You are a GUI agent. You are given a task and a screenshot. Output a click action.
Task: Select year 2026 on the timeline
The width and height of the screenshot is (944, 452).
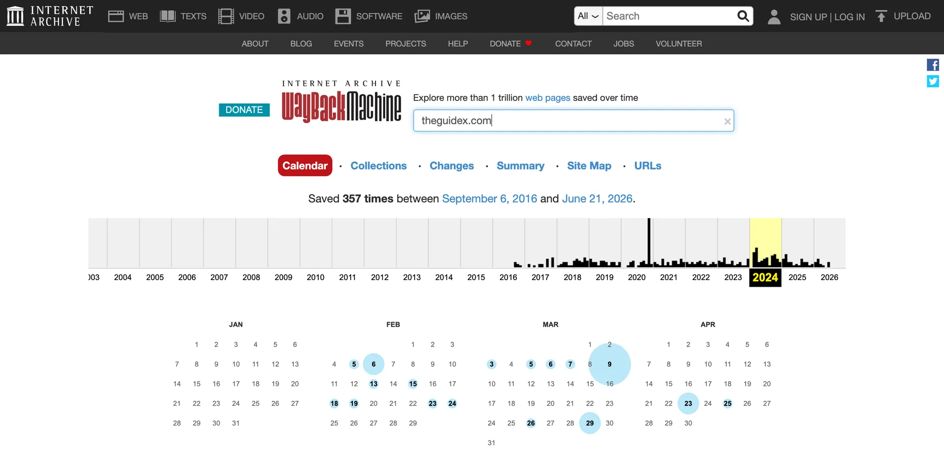829,277
